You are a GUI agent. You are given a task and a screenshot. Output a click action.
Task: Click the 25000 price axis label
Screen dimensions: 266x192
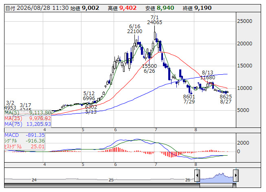(x=245, y=21)
